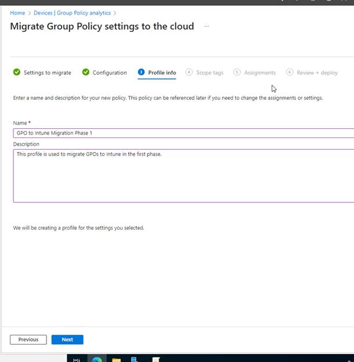Click the green checkmark beside Settings to migrate
Image resolution: width=354 pixels, height=362 pixels.
17,73
